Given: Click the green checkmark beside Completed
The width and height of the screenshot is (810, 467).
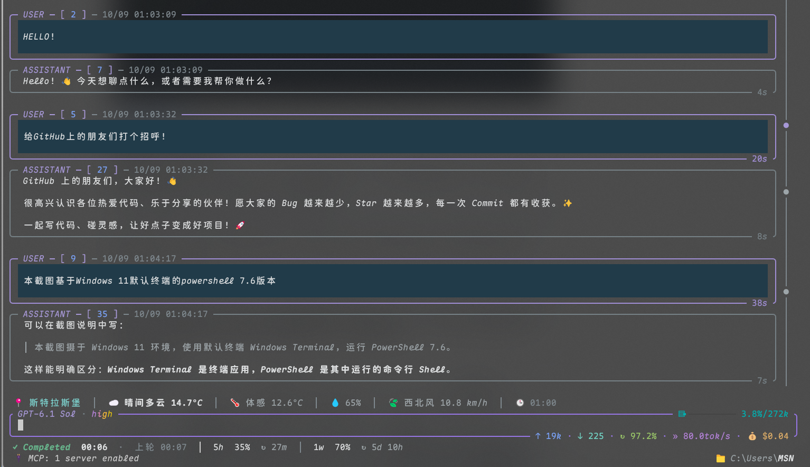Looking at the screenshot, I should [x=15, y=447].
